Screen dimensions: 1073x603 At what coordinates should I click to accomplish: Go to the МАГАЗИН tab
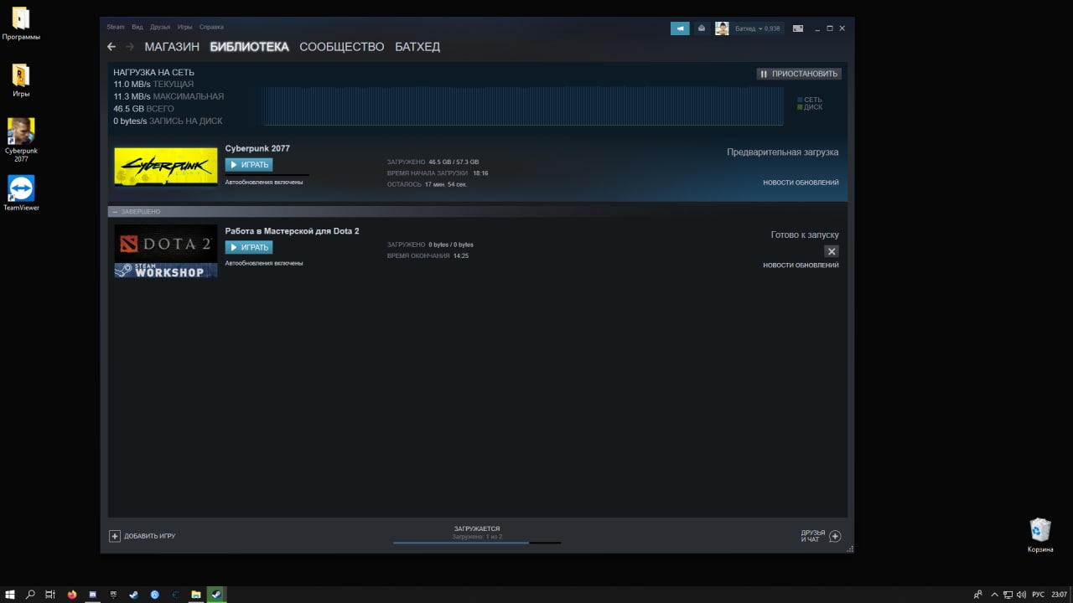click(172, 47)
